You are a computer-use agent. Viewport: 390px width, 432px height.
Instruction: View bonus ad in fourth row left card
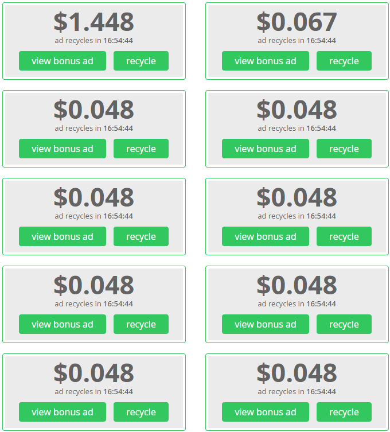[63, 324]
